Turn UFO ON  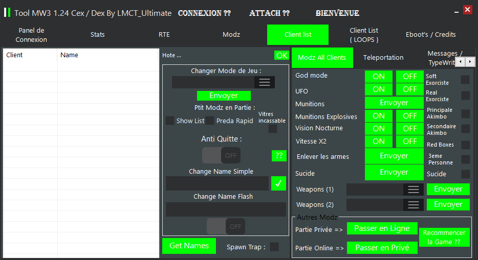(x=379, y=89)
